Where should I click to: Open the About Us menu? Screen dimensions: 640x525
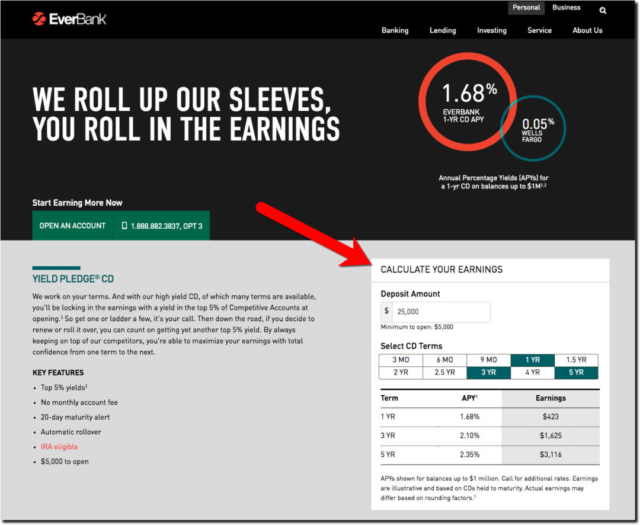pyautogui.click(x=587, y=30)
